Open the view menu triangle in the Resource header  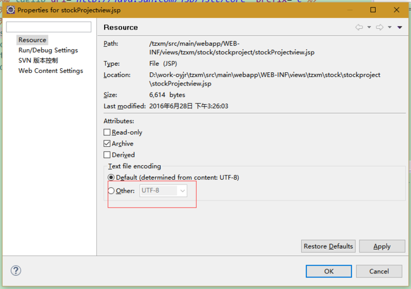coord(400,27)
